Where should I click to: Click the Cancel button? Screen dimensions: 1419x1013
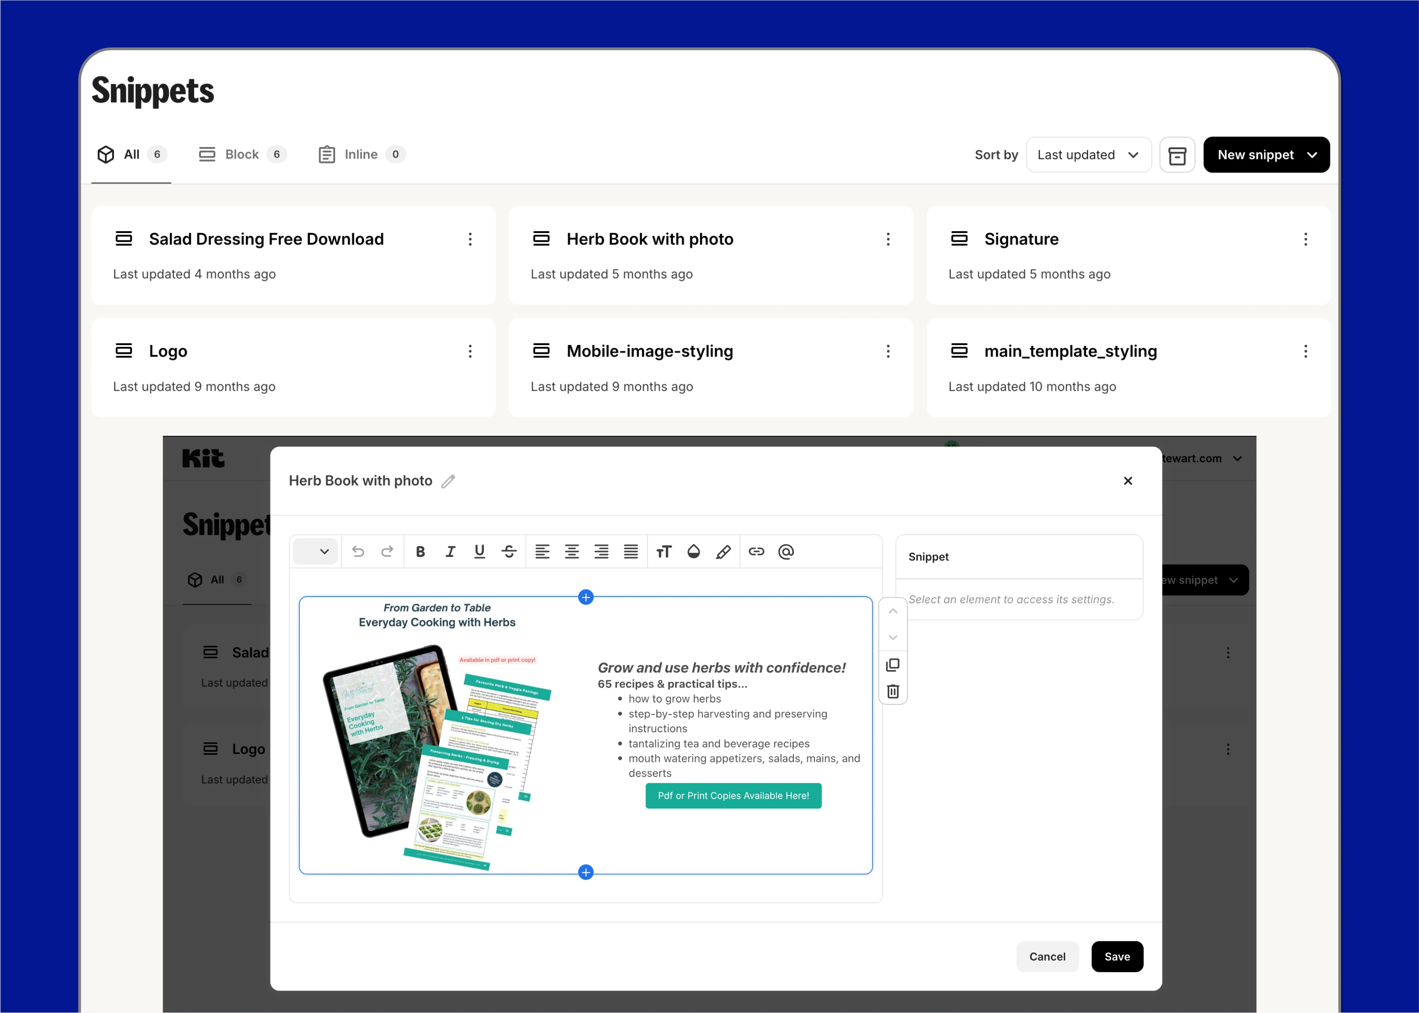click(1047, 956)
